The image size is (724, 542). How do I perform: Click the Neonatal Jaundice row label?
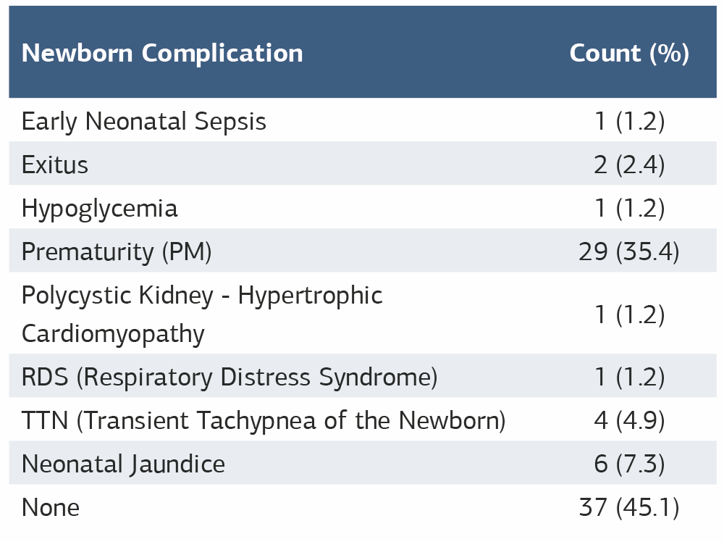tap(123, 464)
